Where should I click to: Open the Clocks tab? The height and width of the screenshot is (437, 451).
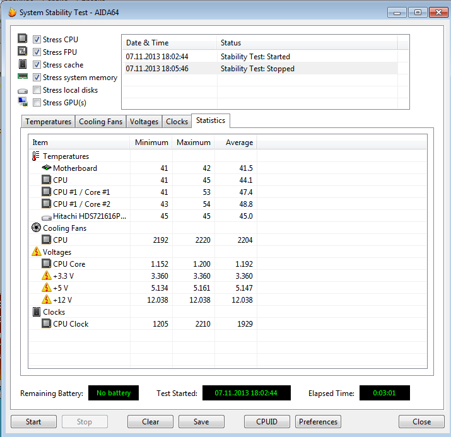(x=177, y=122)
